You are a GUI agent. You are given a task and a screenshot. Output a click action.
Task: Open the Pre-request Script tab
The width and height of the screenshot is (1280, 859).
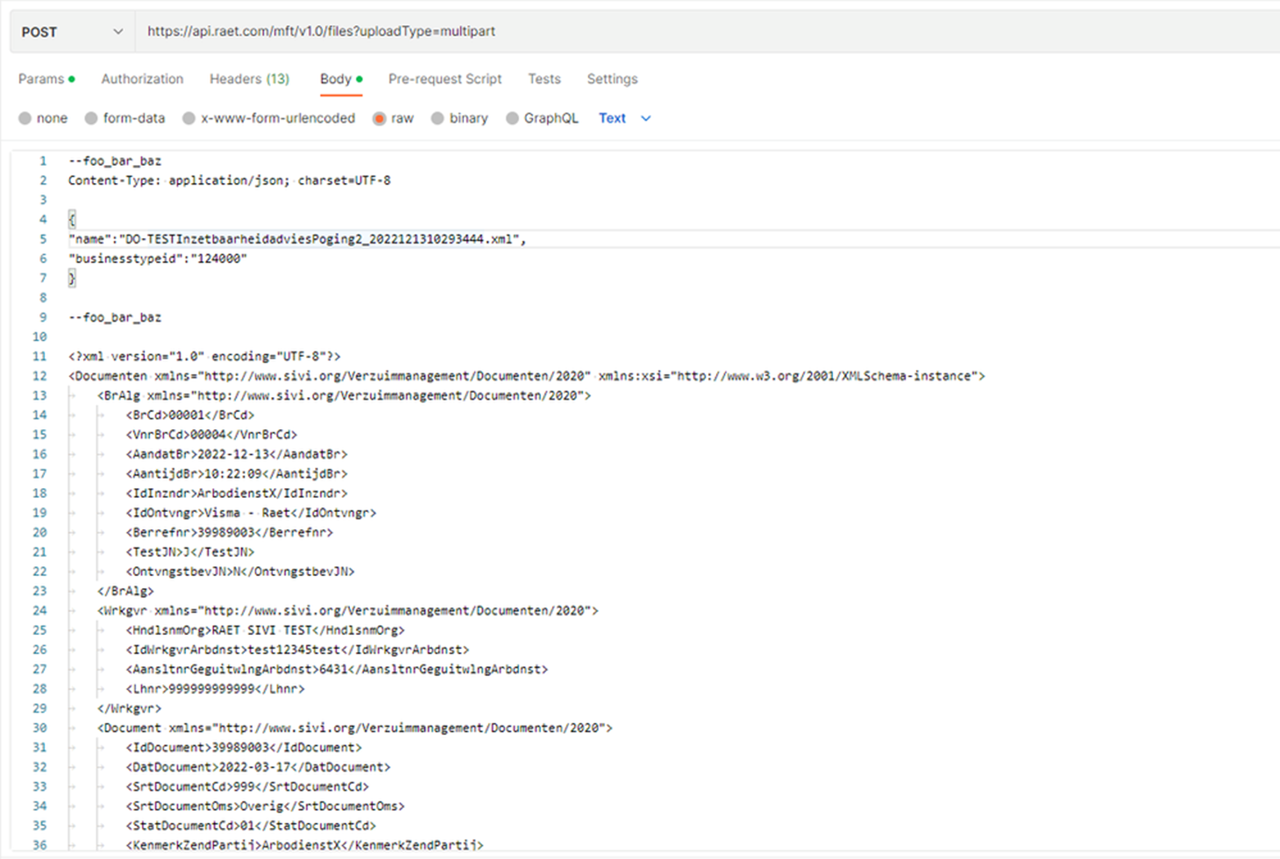click(x=445, y=79)
